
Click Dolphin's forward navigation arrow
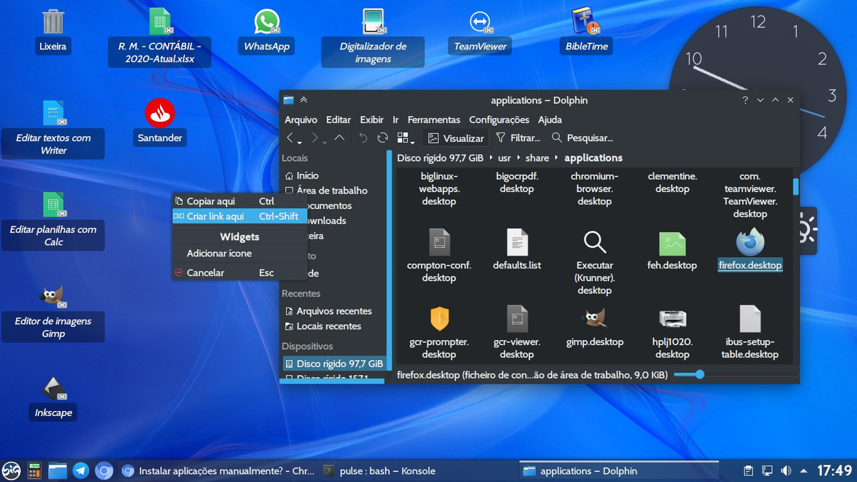(315, 138)
